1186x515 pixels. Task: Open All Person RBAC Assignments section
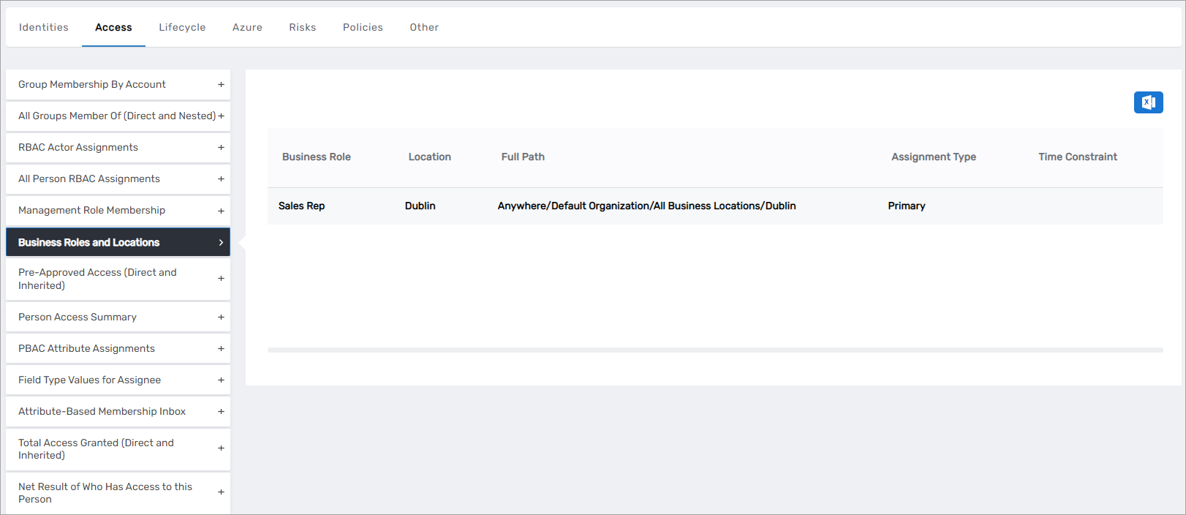pyautogui.click(x=89, y=179)
